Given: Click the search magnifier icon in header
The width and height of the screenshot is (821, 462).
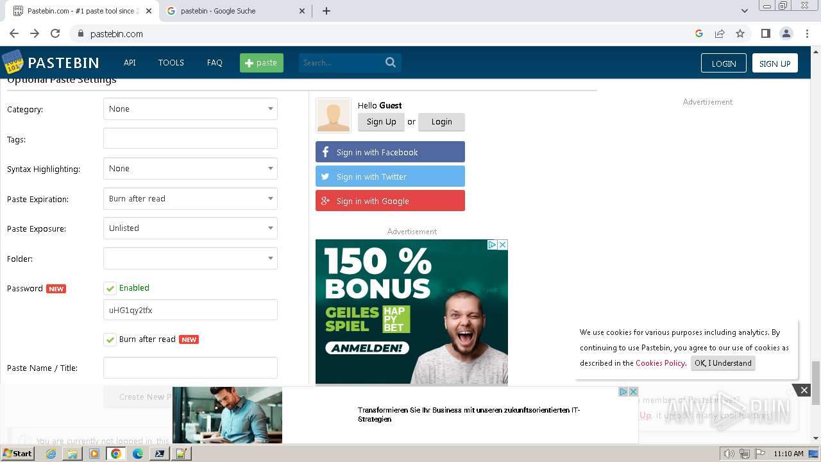Looking at the screenshot, I should pos(391,62).
